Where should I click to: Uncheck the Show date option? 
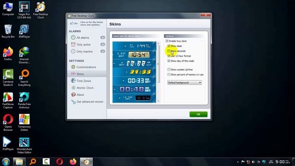[169, 46]
